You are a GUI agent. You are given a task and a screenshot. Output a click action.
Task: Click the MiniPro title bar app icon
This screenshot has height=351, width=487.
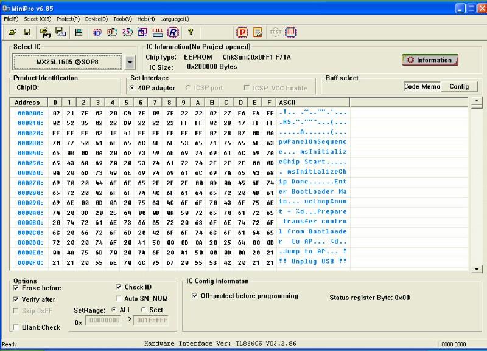(6, 9)
